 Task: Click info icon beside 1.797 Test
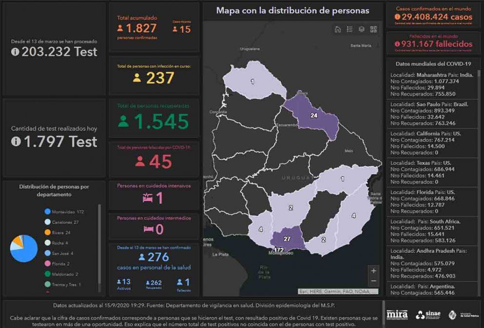click(x=16, y=142)
